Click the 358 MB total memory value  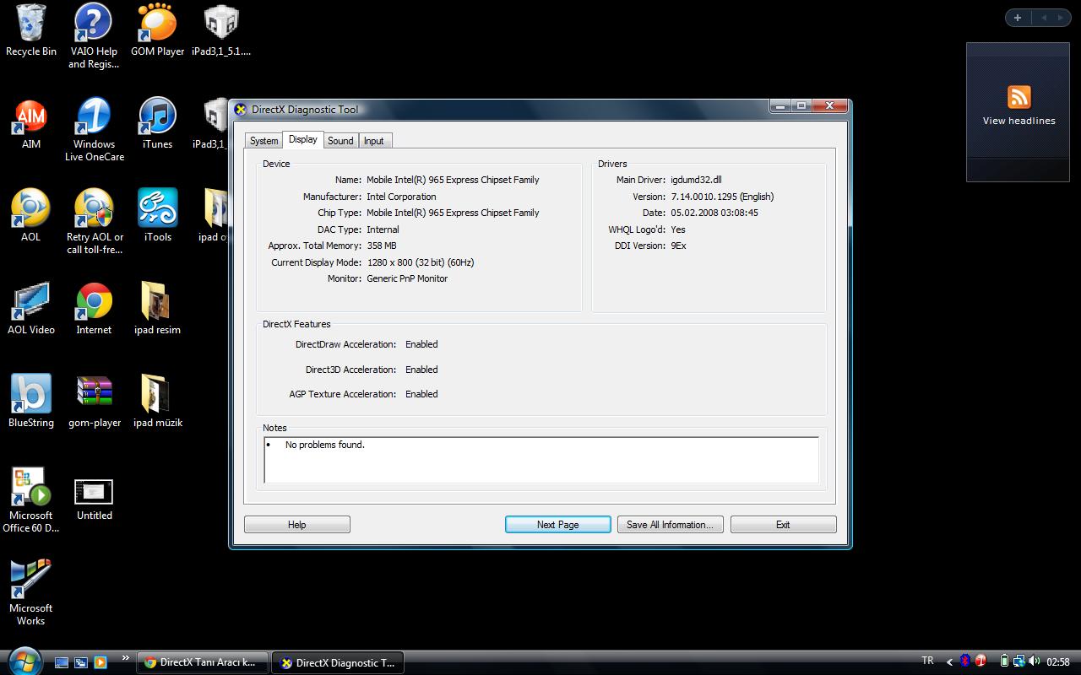pos(382,246)
